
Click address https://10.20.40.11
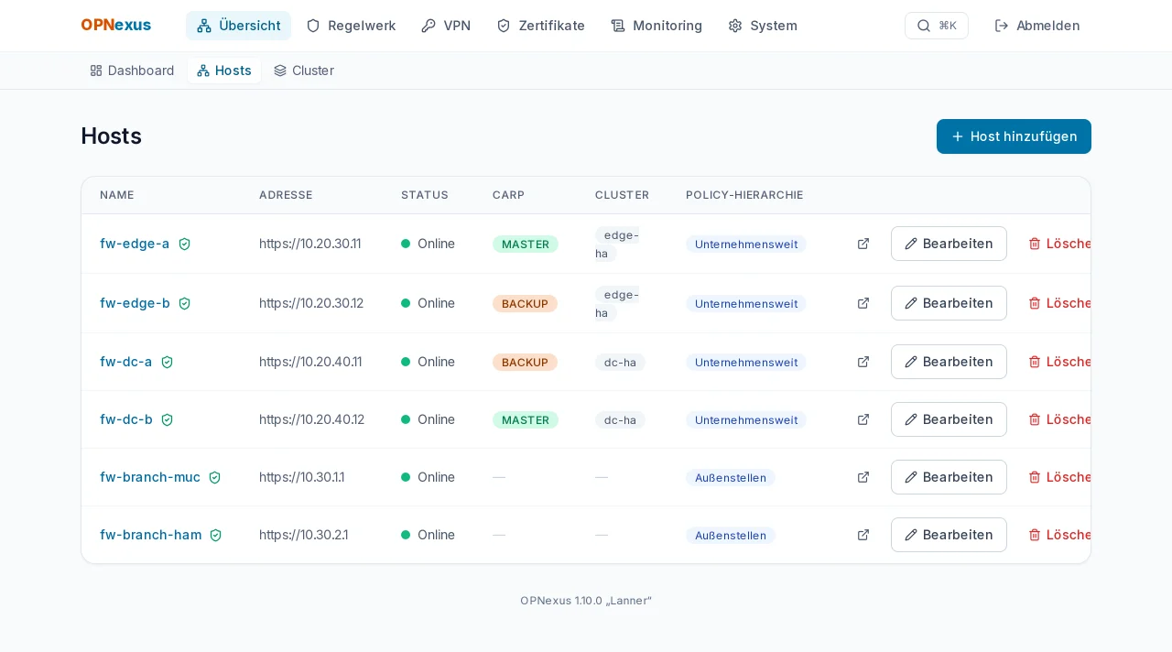(310, 362)
